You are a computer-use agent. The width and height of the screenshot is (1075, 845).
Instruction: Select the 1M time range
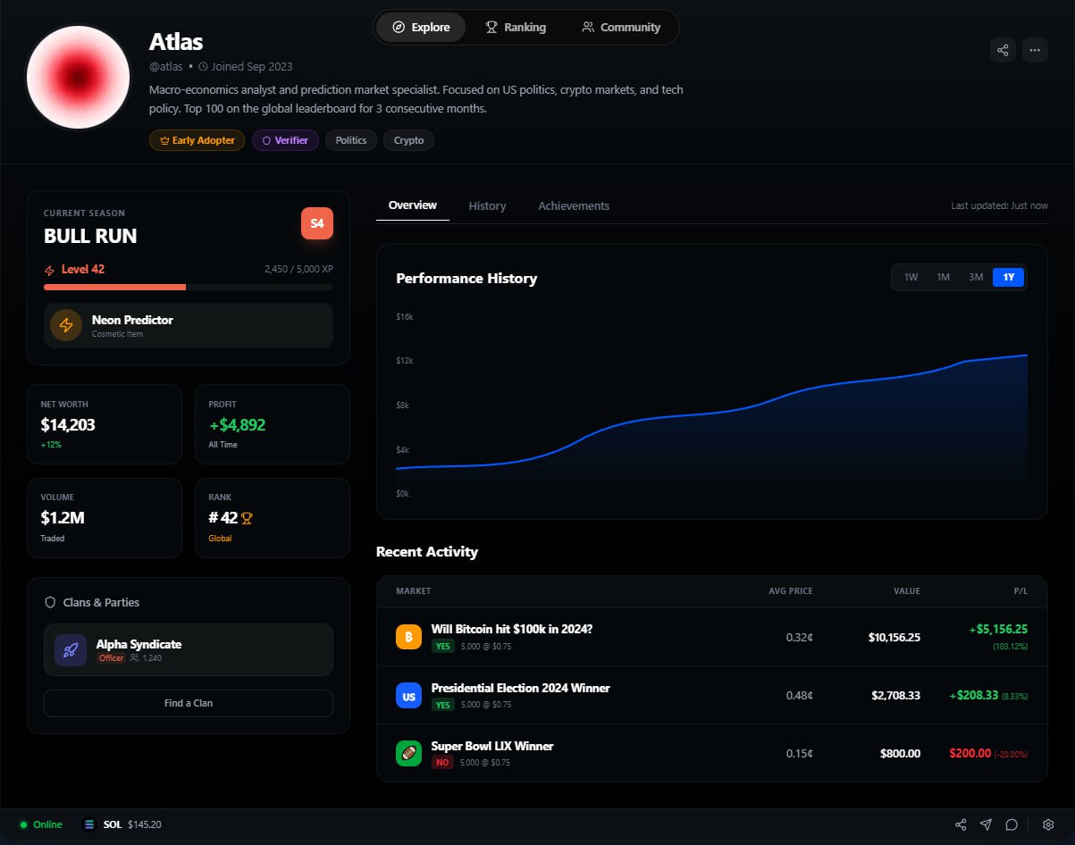(943, 277)
